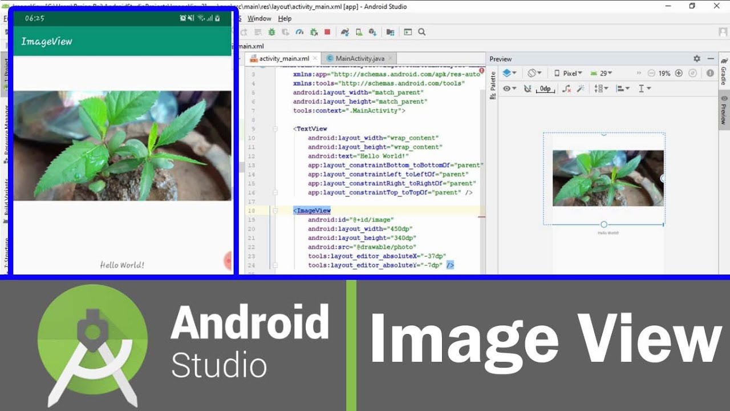Open the SDK Manager icon
Screen dimensions: 730x411
372,32
